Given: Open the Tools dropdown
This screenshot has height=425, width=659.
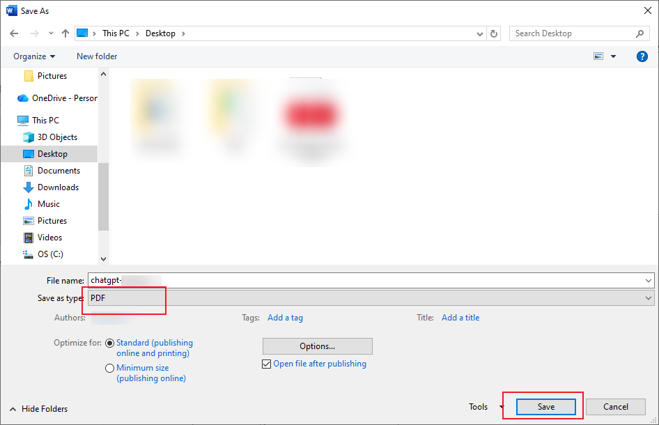Looking at the screenshot, I should [x=485, y=407].
